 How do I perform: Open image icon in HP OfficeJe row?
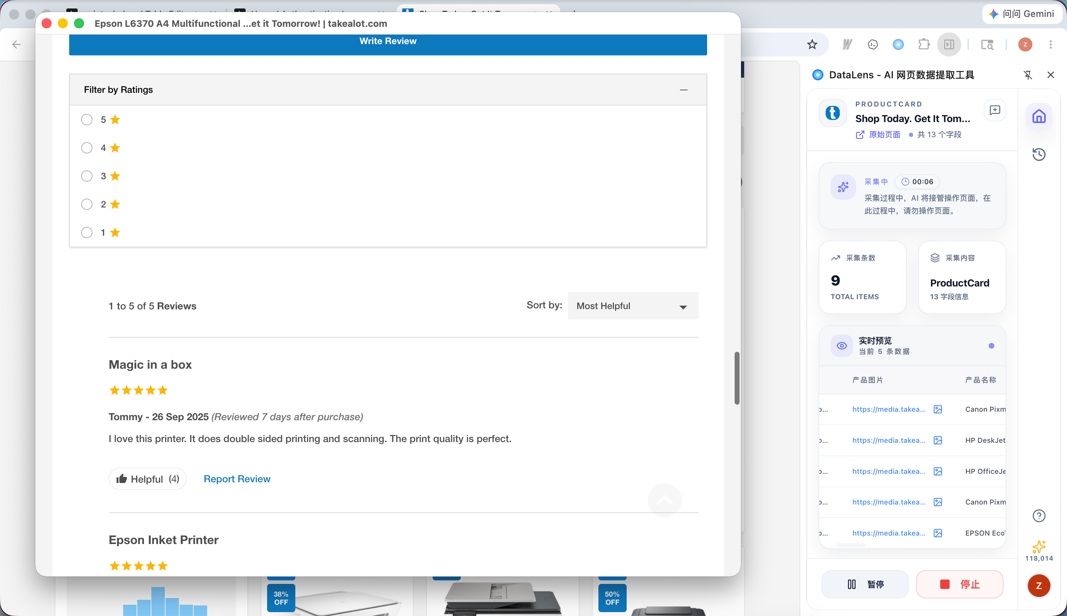tap(938, 471)
